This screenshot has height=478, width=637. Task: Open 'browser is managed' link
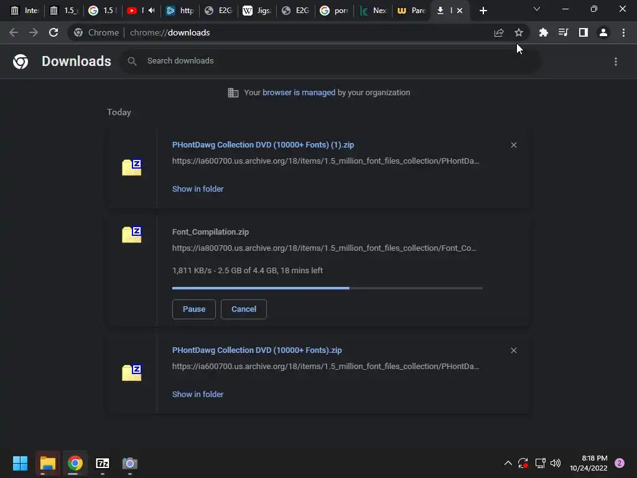tap(299, 93)
